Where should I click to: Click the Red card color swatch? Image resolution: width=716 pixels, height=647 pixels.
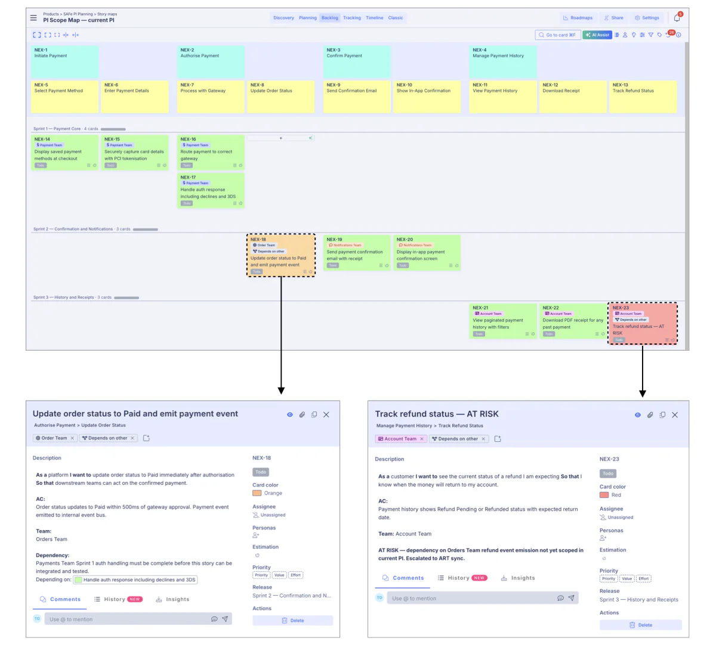click(604, 495)
